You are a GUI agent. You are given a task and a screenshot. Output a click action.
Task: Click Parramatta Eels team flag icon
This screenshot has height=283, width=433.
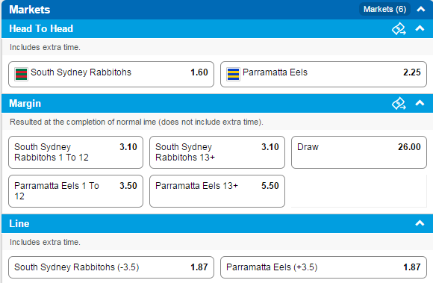click(x=233, y=74)
